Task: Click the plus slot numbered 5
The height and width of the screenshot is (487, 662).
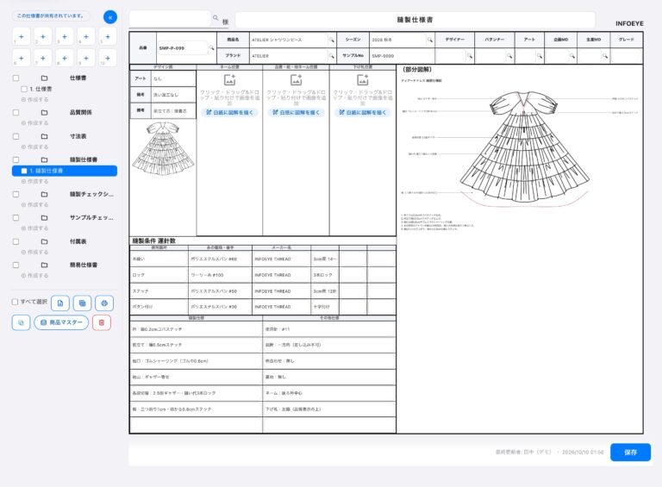Action: point(107,37)
